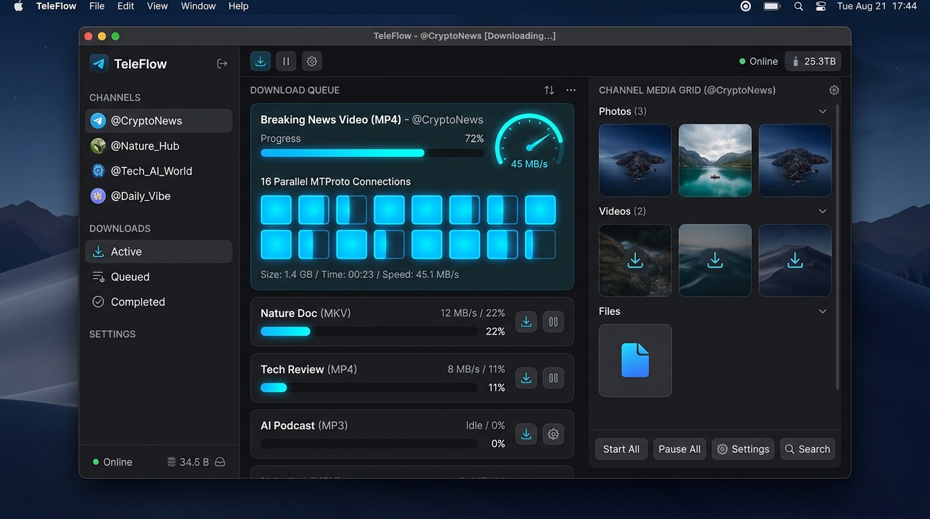
Task: Open the SETTINGS section in the sidebar
Action: 112,334
